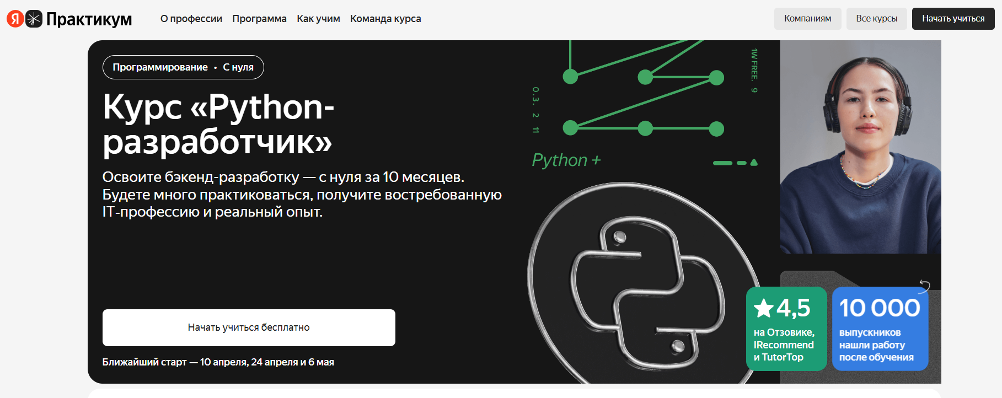1002x398 pixels.
Task: Open the "Команда курса" section
Action: tap(385, 19)
